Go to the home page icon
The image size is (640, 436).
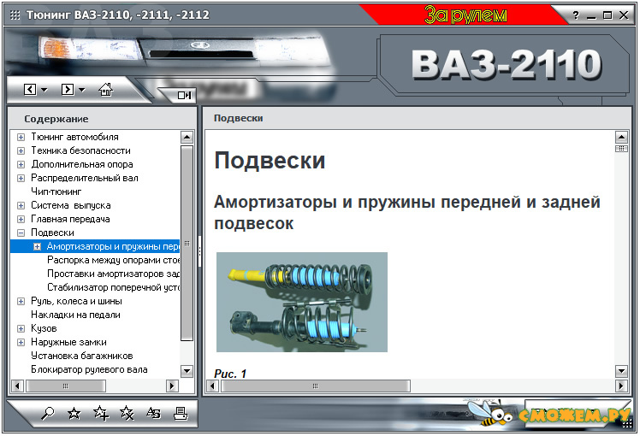click(x=106, y=89)
